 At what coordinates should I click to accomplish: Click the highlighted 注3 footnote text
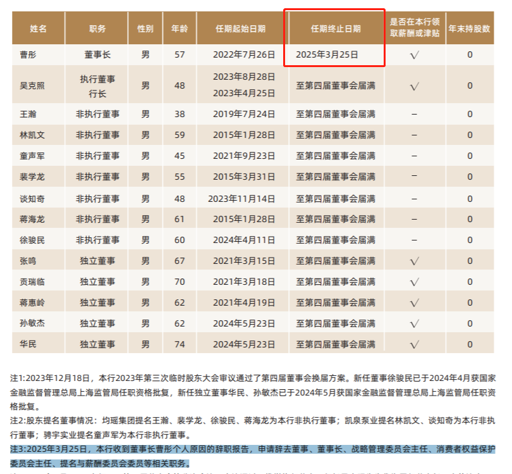253,455
